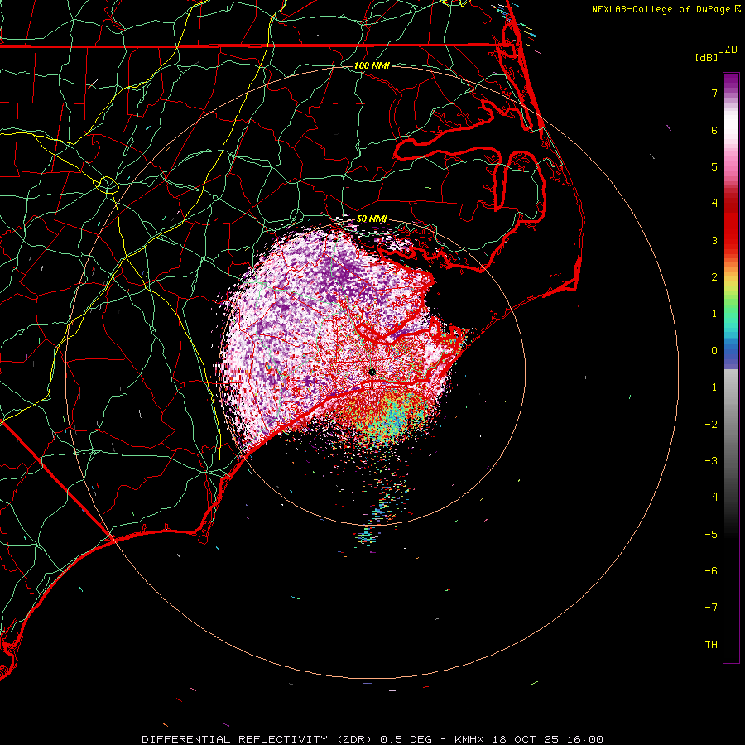Screen dimensions: 745x745
Task: Click the purple top of the color bar
Action: (731, 82)
